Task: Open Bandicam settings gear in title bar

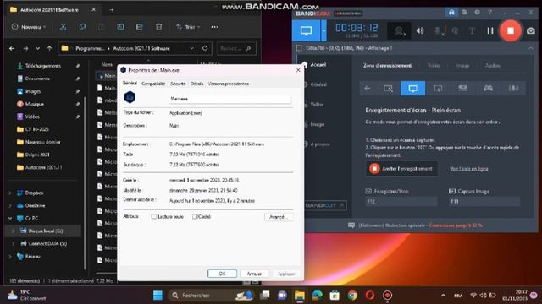Action: pyautogui.click(x=477, y=13)
